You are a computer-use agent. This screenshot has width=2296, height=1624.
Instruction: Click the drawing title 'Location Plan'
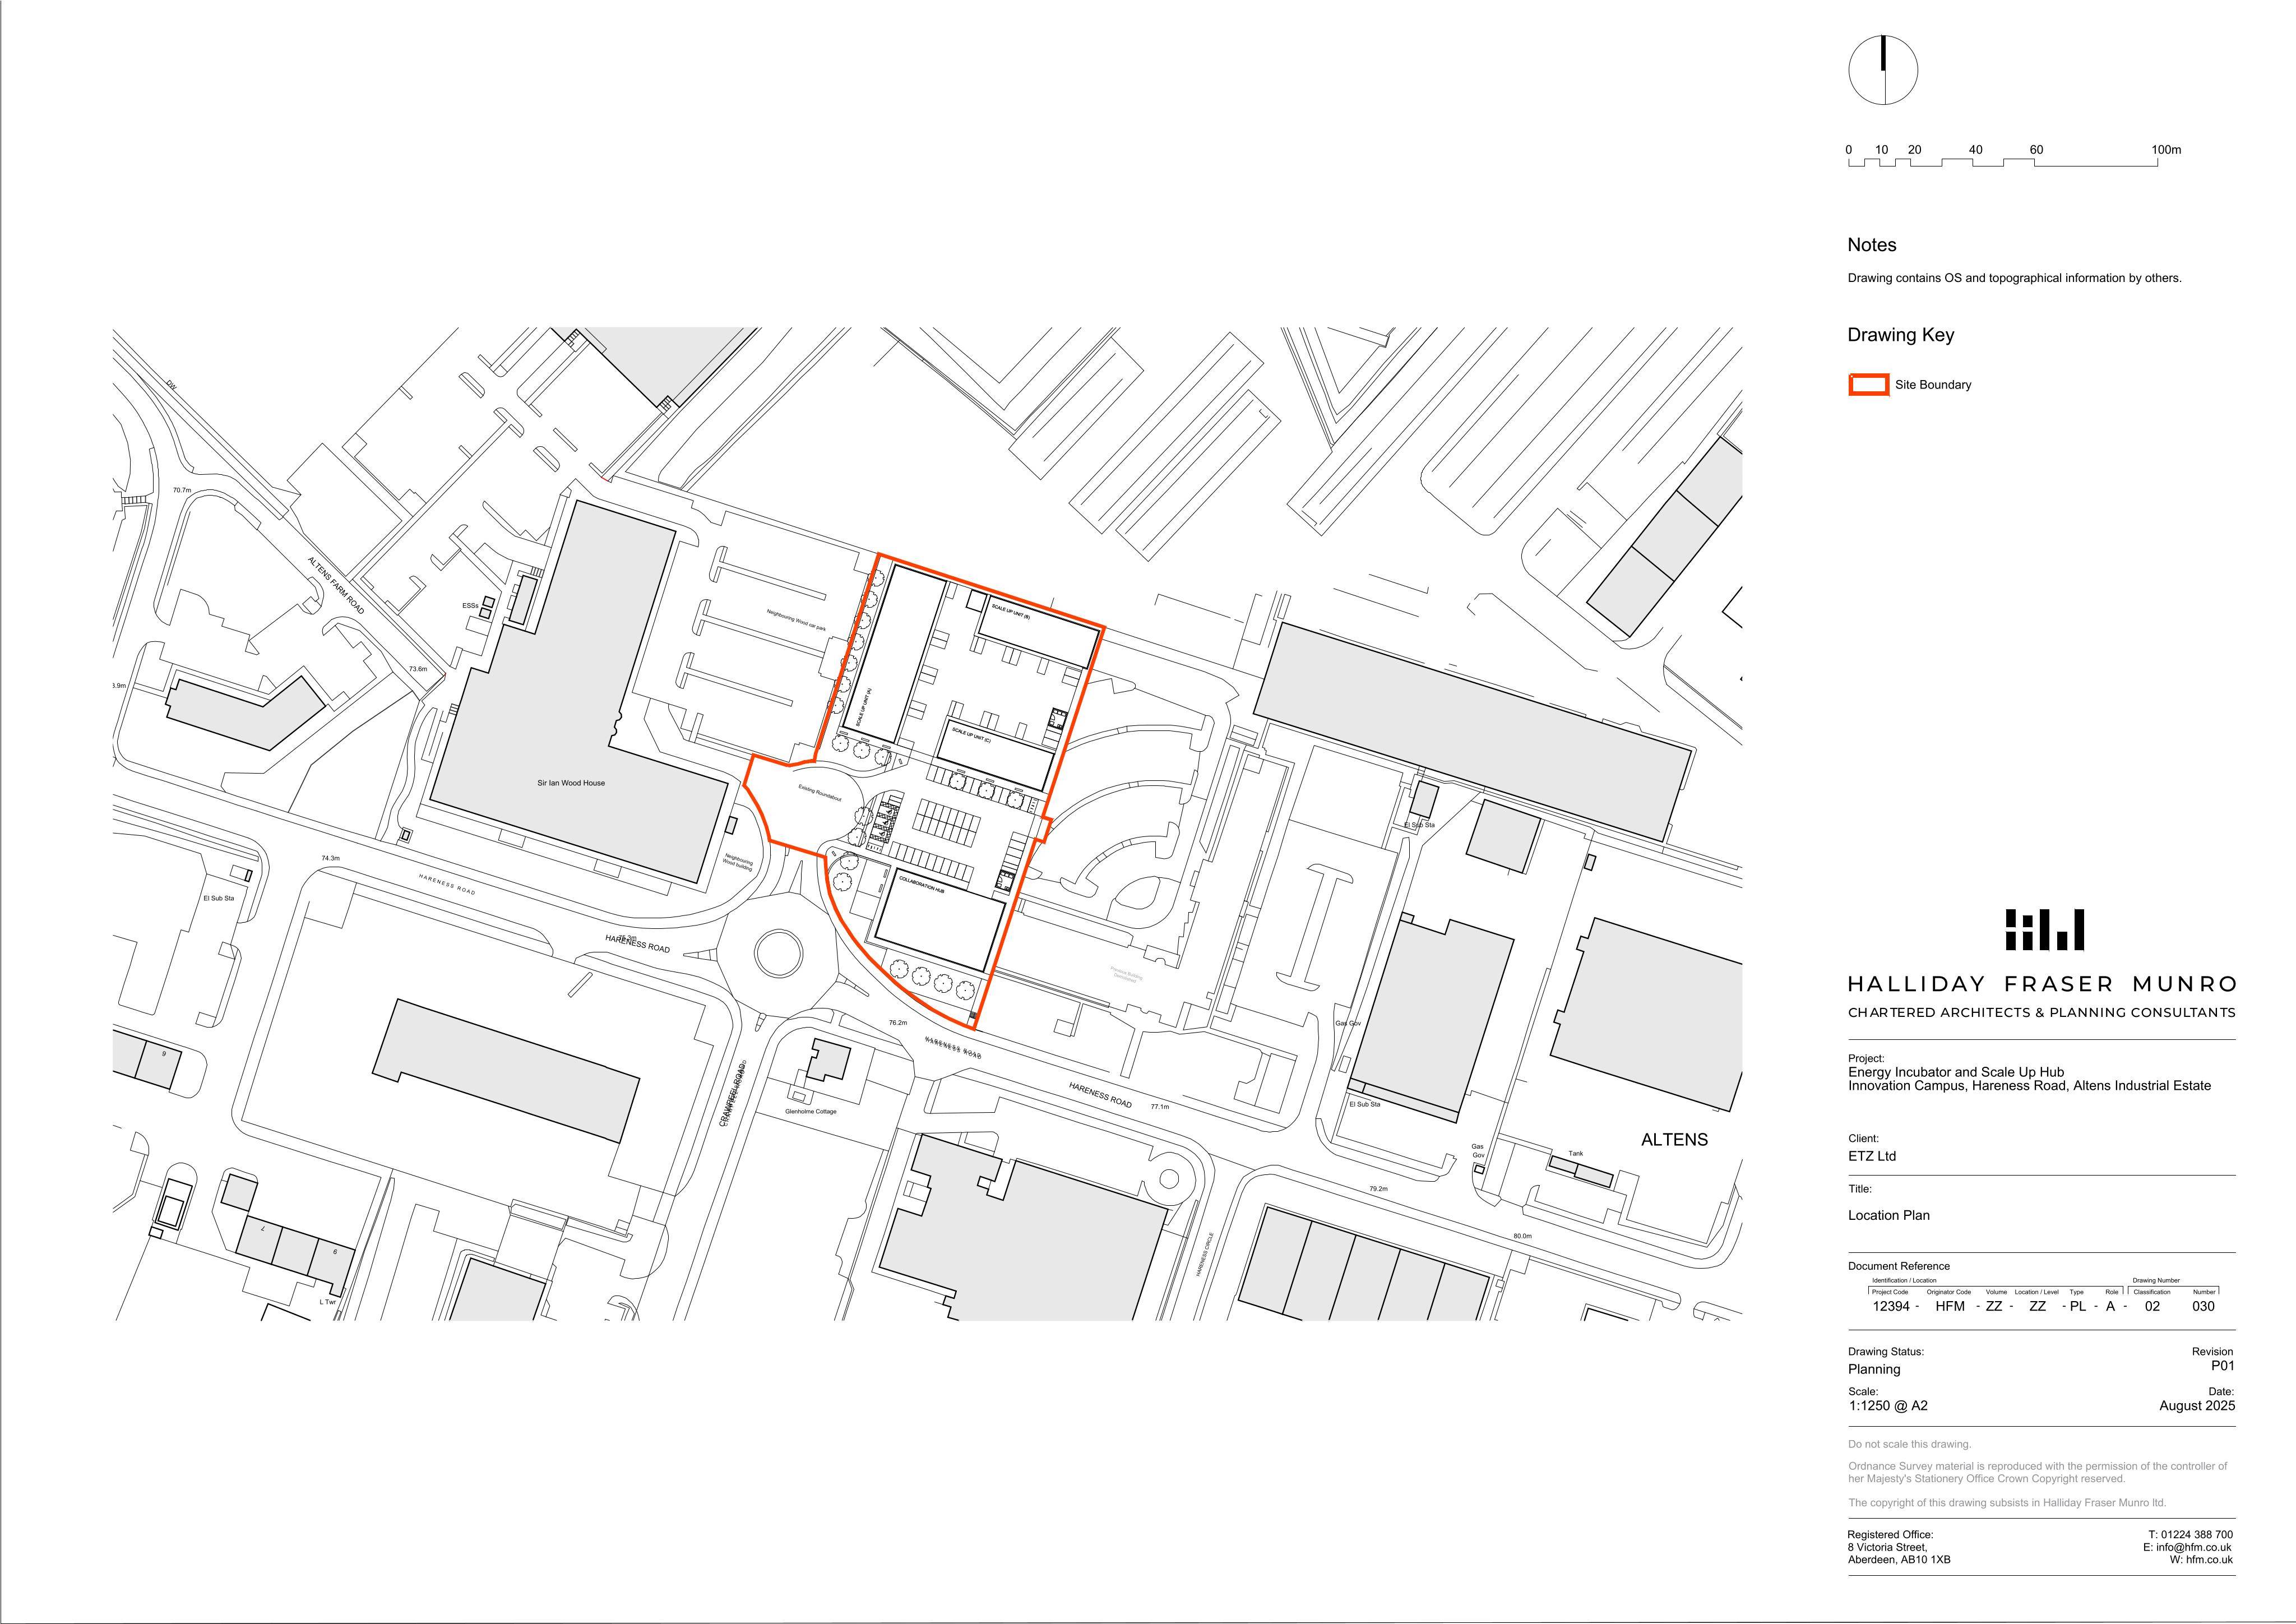coord(1888,1215)
